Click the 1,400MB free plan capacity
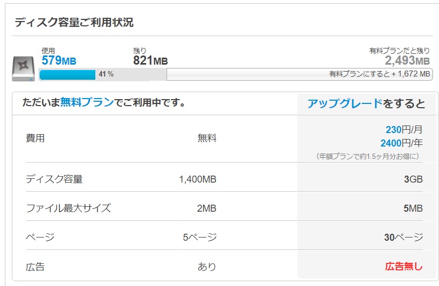This screenshot has width=439, height=286. [x=198, y=179]
